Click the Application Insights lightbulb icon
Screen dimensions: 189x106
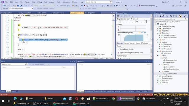[x=139, y=6]
